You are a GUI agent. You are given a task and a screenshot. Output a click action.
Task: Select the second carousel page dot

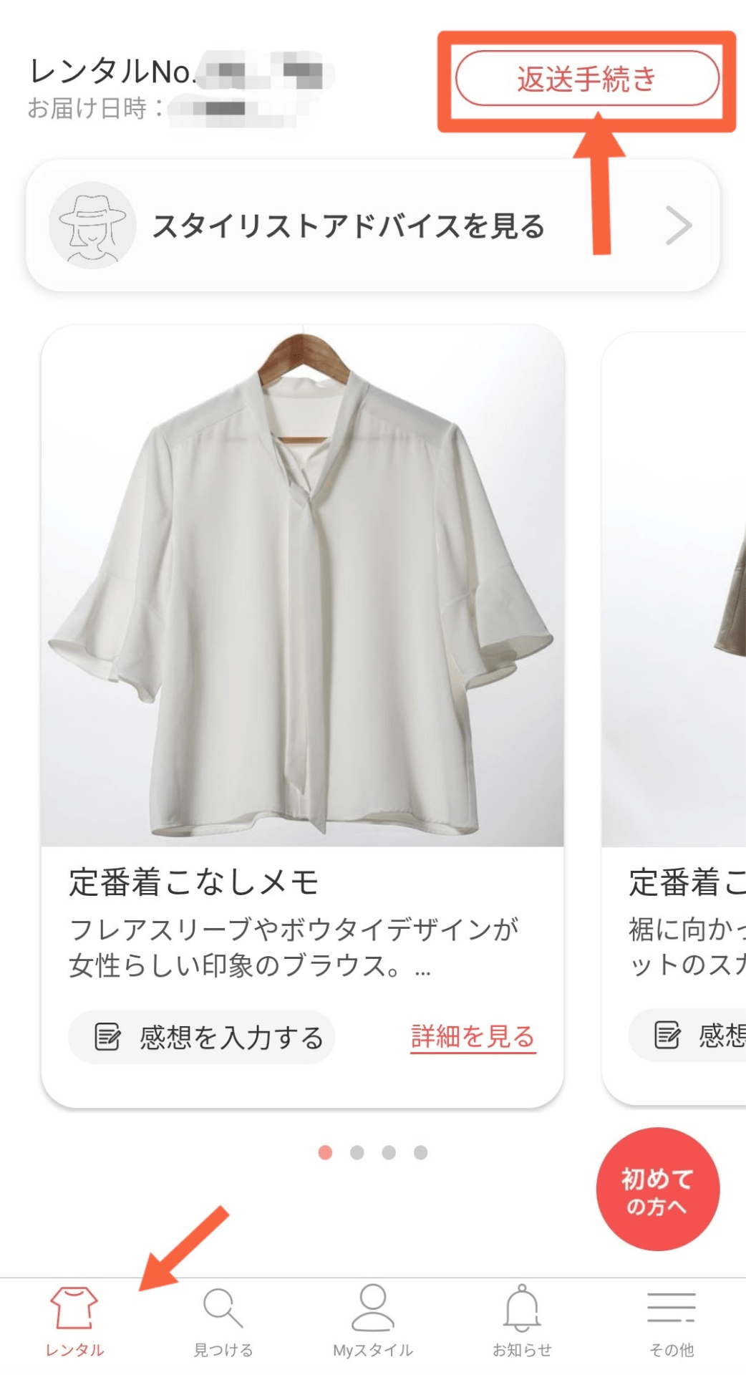click(357, 1152)
